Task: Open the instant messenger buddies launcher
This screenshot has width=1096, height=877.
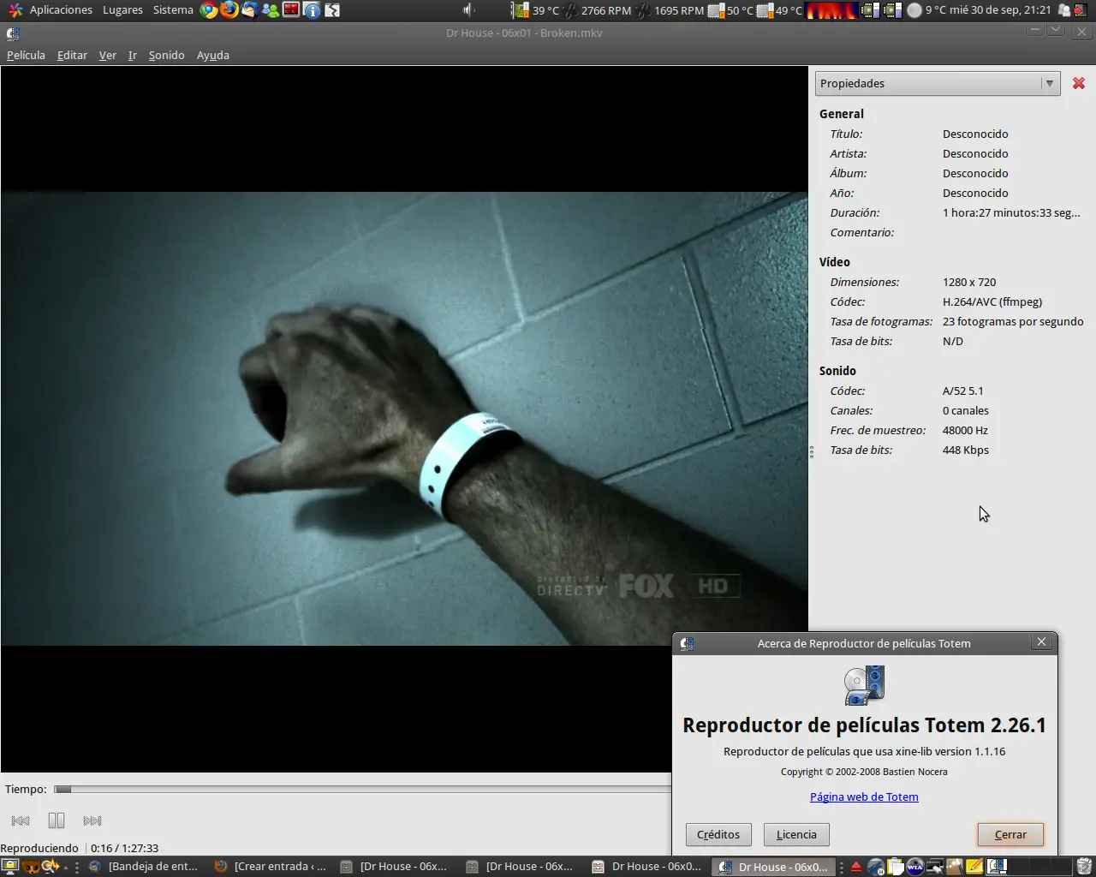Action: click(271, 10)
